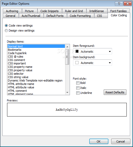133x147 pixels.
Task: Open the Ruler and Grid tab
Action: tap(74, 11)
